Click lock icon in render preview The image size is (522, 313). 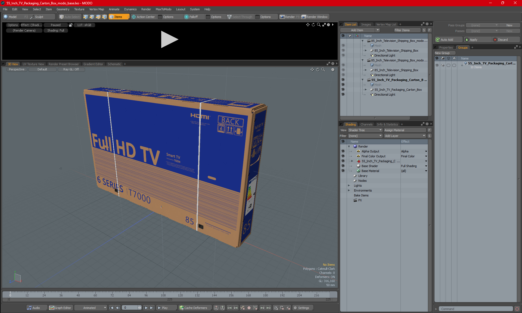(71, 25)
